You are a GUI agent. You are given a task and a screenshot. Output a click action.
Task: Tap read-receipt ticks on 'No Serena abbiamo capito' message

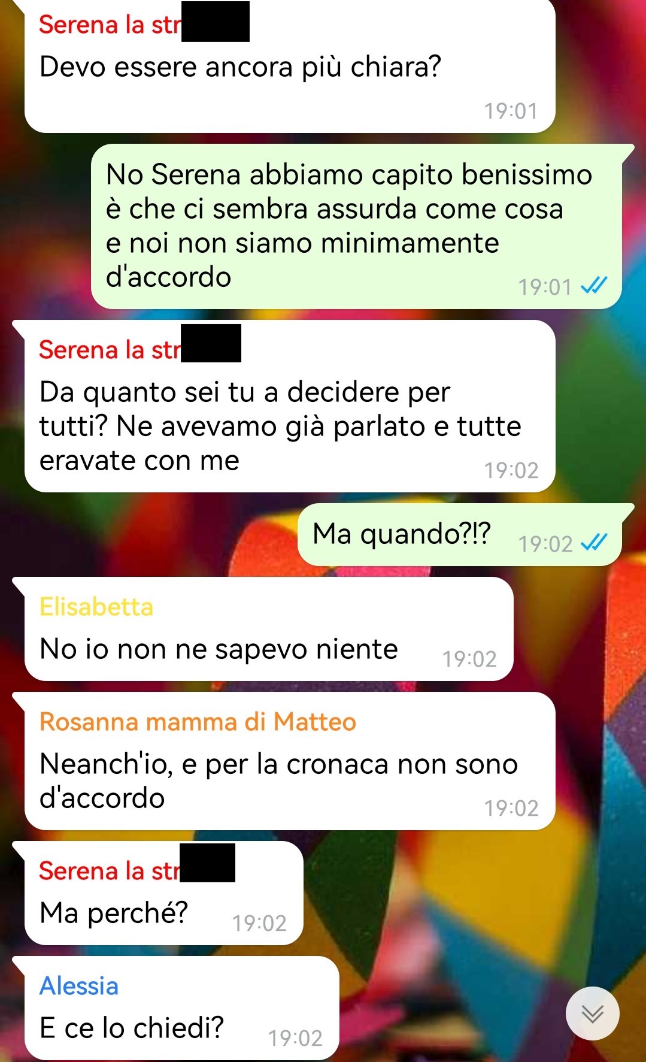594,285
